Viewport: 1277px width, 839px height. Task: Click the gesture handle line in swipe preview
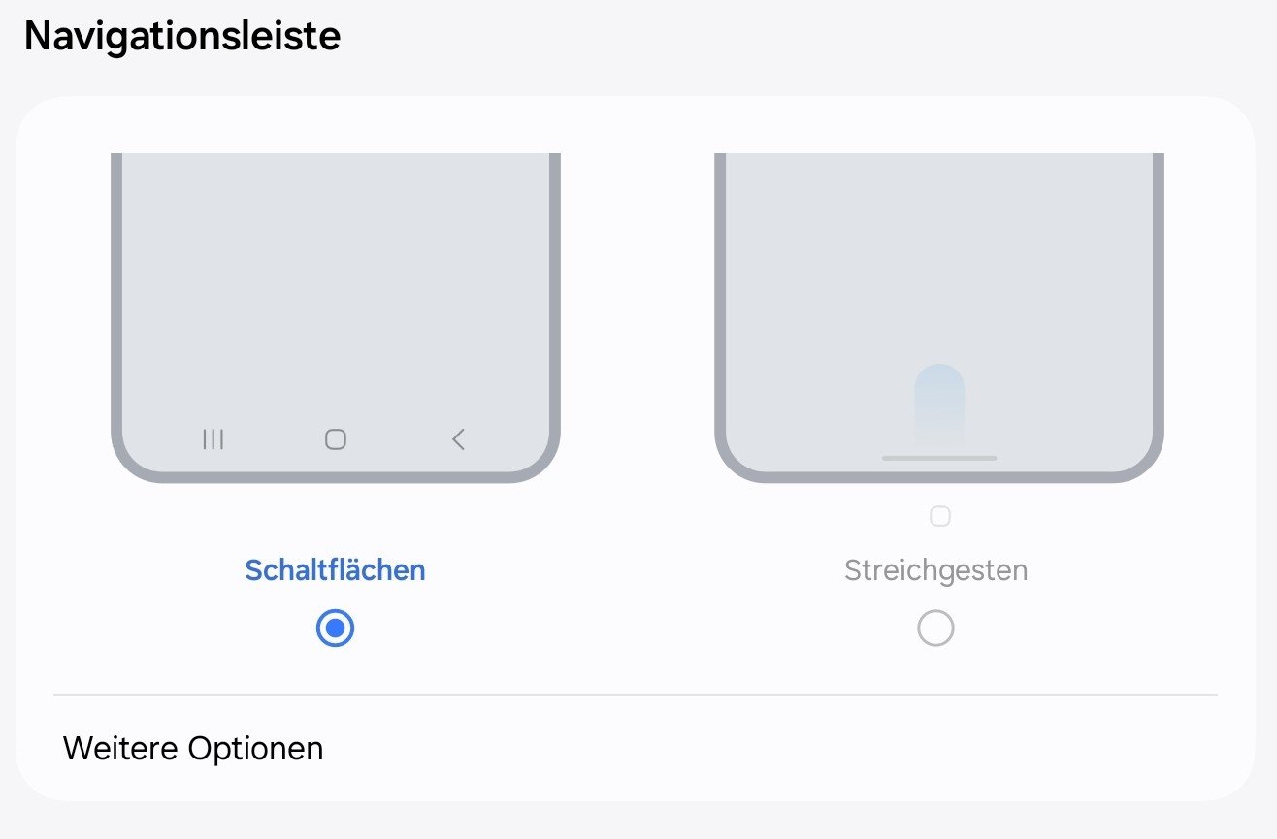click(938, 458)
